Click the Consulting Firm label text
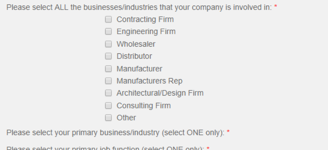The image size is (328, 150). 144,106
